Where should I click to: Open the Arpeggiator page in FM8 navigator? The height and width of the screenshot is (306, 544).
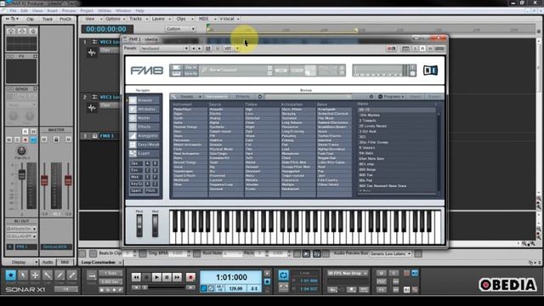[x=144, y=136]
